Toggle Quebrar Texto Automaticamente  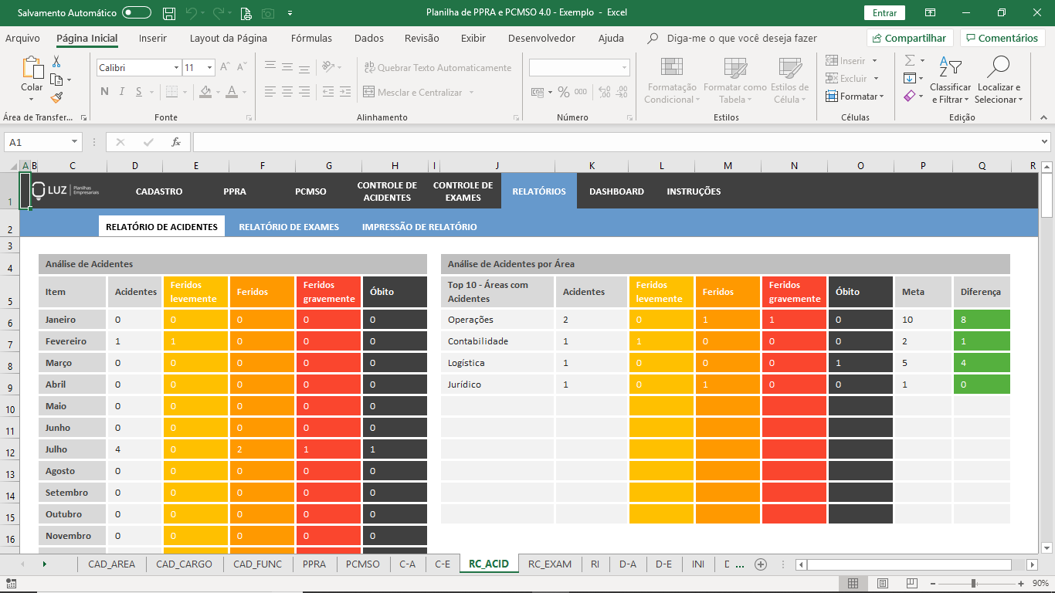437,68
